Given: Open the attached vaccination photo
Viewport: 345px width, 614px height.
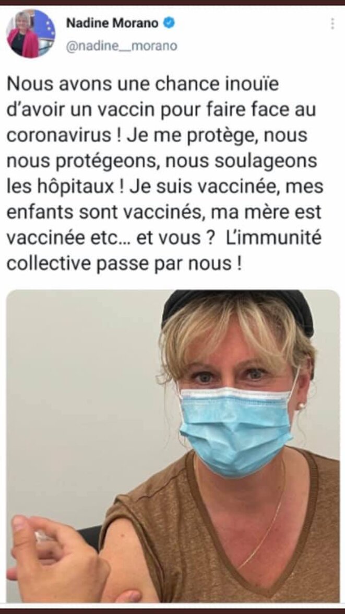Looking at the screenshot, I should click(x=172, y=446).
